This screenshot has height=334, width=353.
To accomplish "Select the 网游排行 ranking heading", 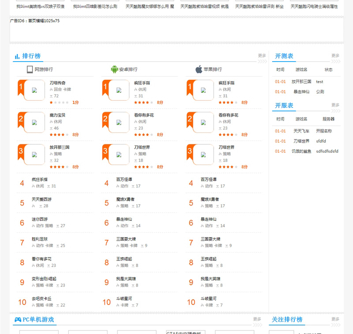I will [x=44, y=70].
